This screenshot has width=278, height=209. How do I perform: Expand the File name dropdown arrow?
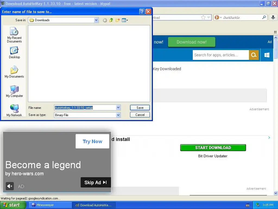click(118, 107)
